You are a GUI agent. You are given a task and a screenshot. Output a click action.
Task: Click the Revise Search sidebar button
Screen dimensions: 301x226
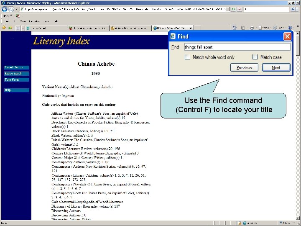coord(16,73)
